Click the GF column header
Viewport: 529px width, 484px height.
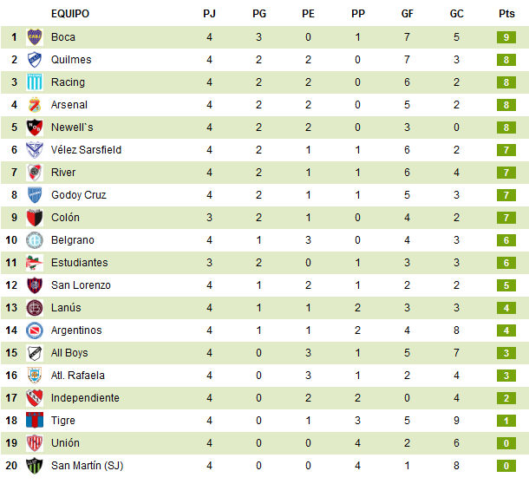point(408,14)
